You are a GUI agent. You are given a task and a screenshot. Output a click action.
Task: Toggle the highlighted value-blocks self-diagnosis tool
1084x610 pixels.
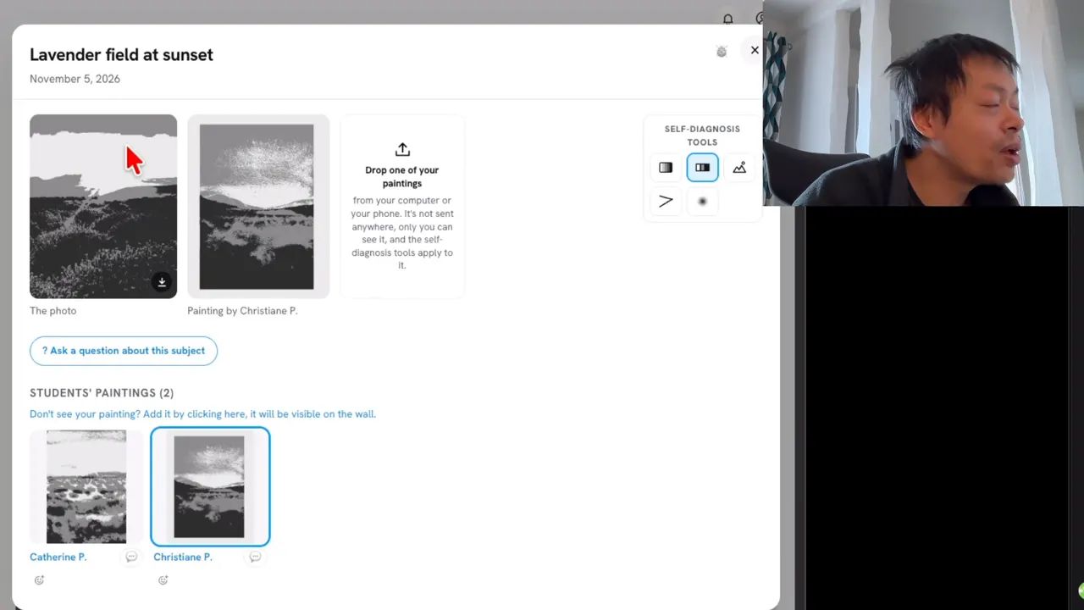point(702,168)
